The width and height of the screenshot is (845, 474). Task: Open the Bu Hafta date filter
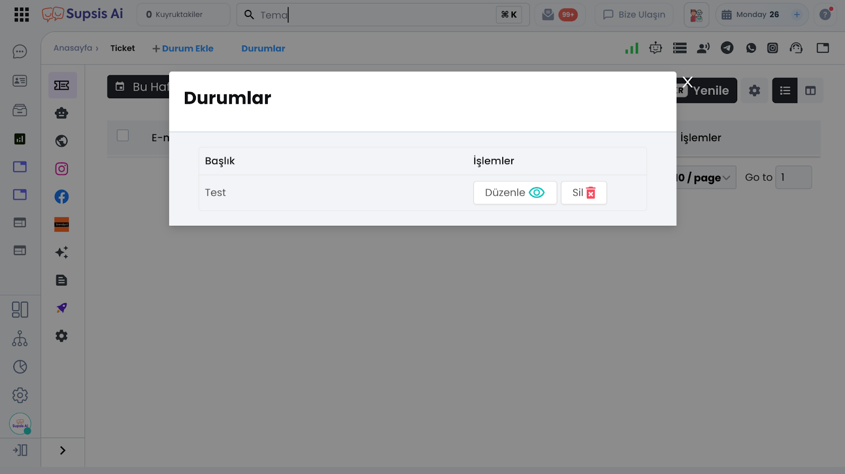(x=138, y=87)
